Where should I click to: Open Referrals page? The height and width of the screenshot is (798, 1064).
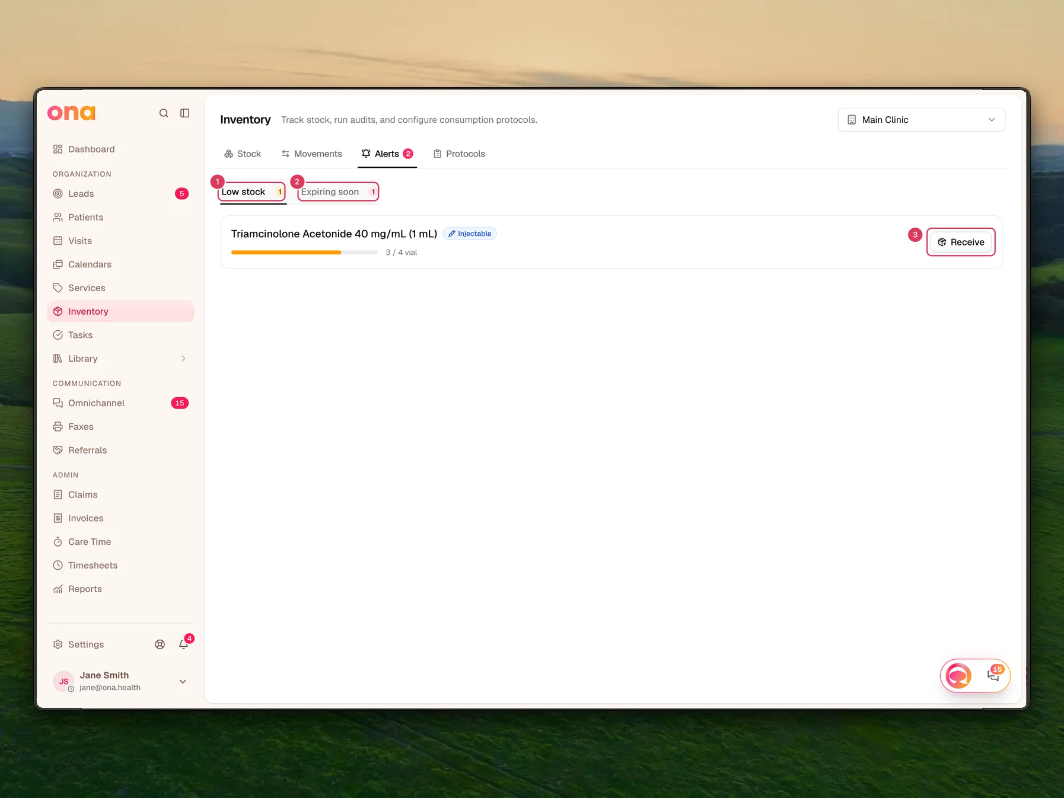[x=120, y=451]
